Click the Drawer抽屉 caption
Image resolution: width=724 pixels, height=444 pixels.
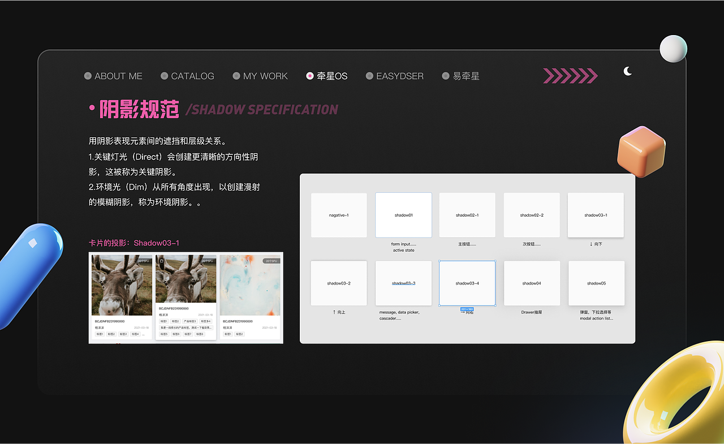tap(532, 312)
